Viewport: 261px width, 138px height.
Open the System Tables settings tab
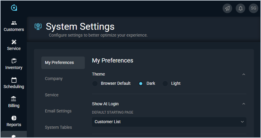[x=59, y=127]
